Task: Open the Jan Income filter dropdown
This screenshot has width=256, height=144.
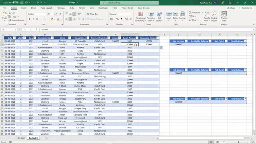Action: click(x=186, y=41)
